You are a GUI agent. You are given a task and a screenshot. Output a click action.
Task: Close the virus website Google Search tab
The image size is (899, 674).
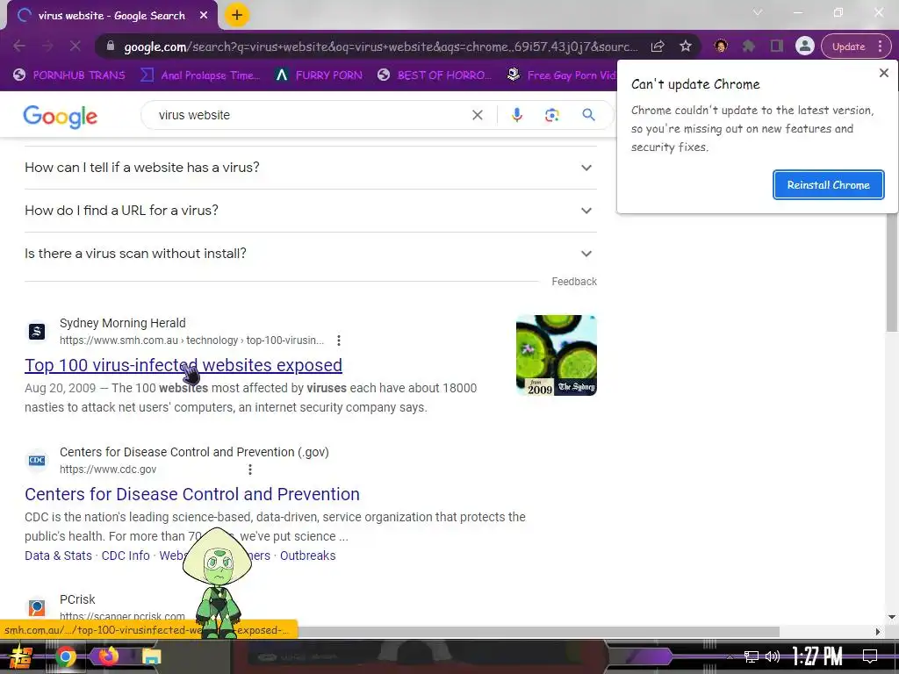(204, 16)
